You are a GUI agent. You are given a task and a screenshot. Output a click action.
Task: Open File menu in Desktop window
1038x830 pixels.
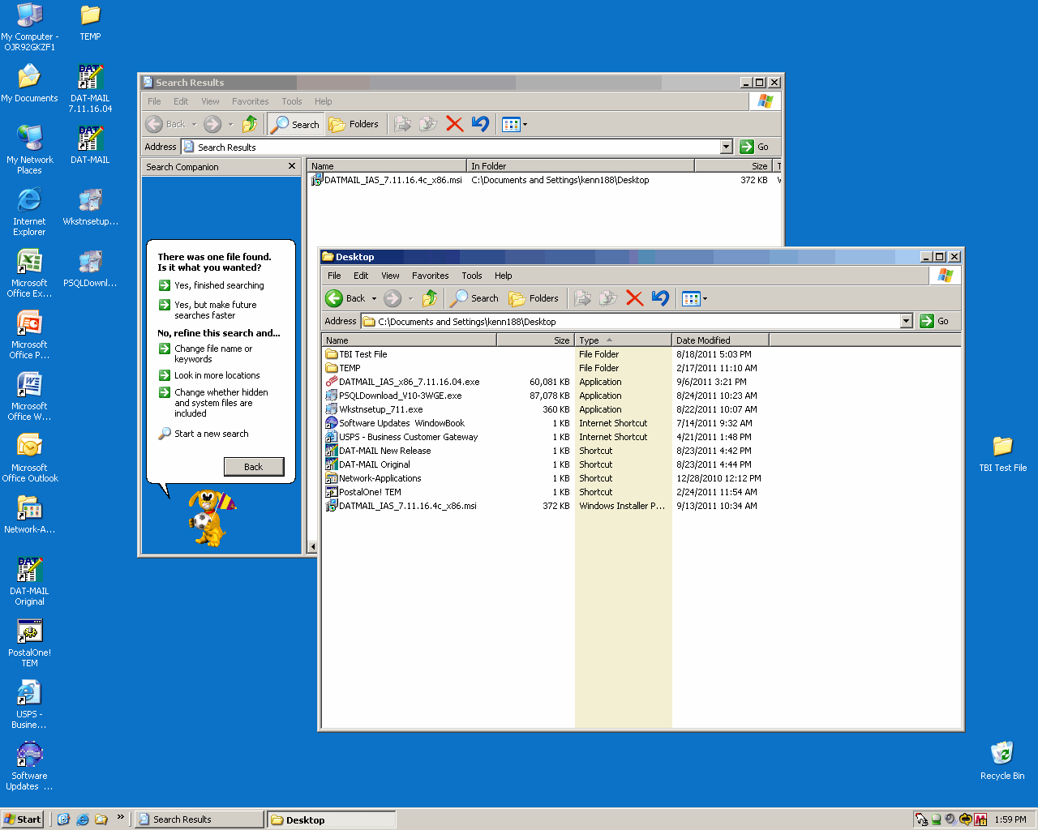334,276
